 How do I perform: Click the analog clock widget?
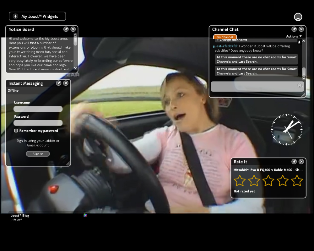[287, 130]
